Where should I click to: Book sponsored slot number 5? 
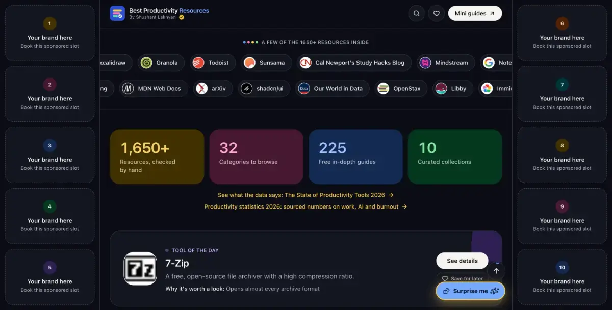(x=49, y=277)
